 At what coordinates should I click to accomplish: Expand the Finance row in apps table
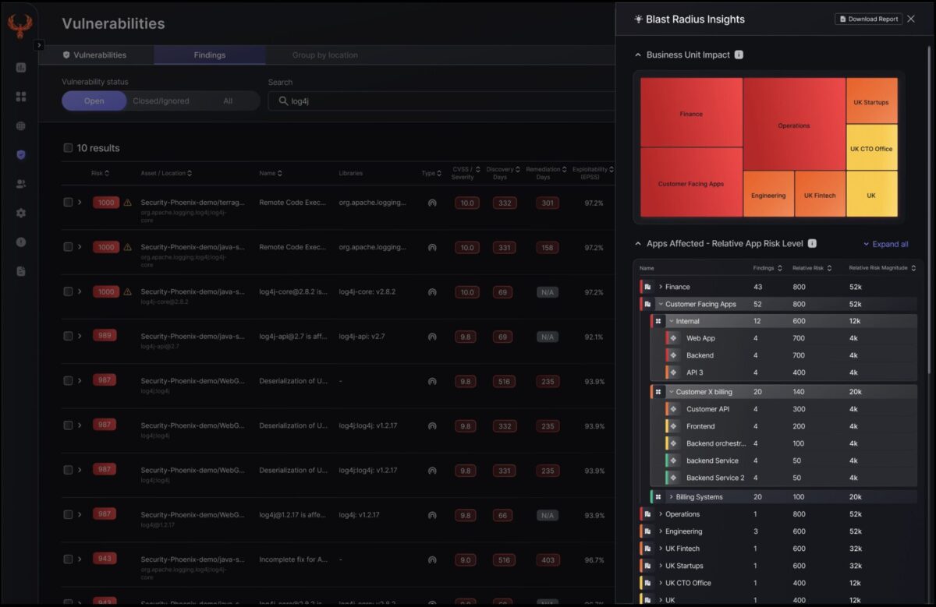click(661, 287)
